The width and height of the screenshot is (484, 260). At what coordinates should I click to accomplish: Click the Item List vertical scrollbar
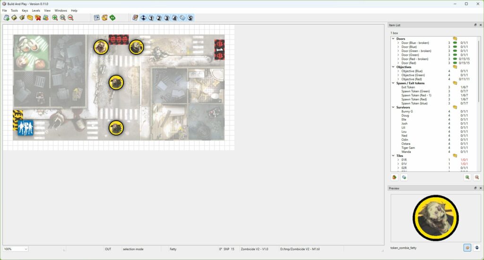[x=479, y=71]
